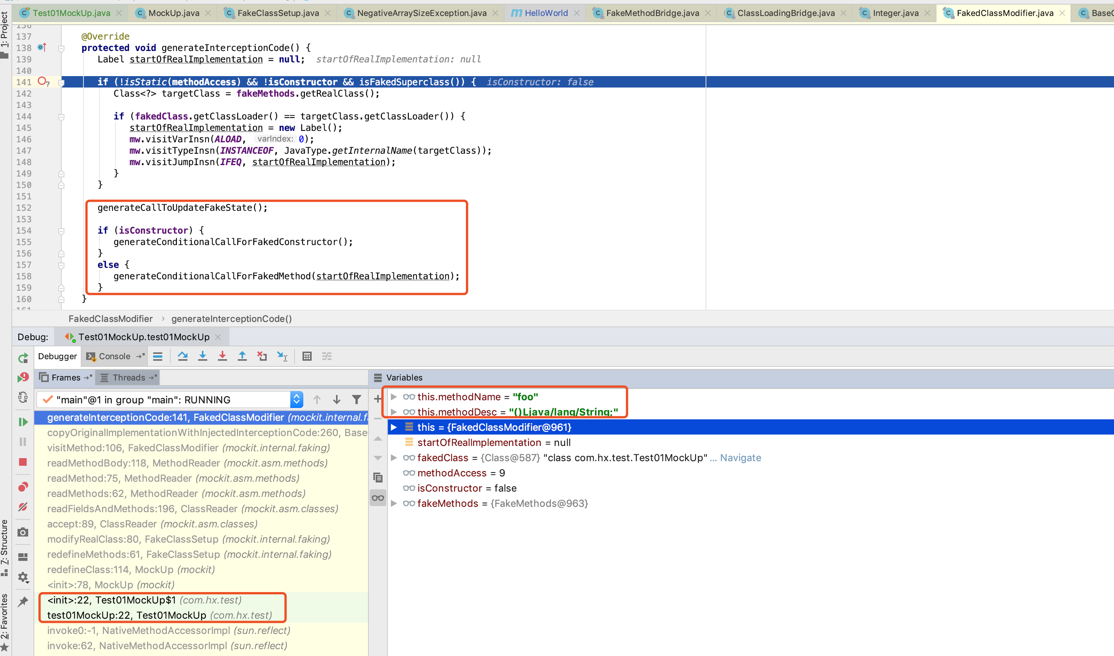Image resolution: width=1114 pixels, height=656 pixels.
Task: Click the filter frames funnel icon
Action: pos(356,400)
